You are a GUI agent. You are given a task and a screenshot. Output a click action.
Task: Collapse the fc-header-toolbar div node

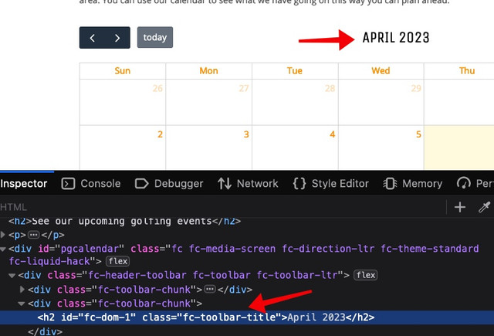(x=12, y=276)
